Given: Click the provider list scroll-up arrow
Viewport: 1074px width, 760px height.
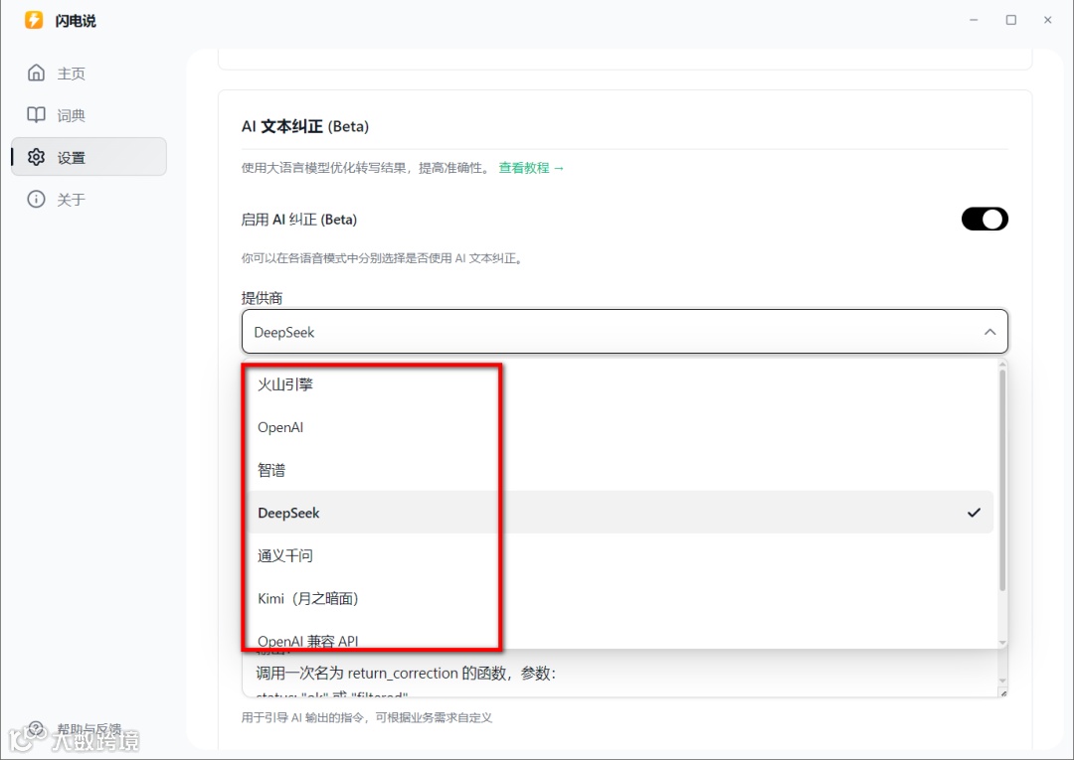Looking at the screenshot, I should 1002,364.
